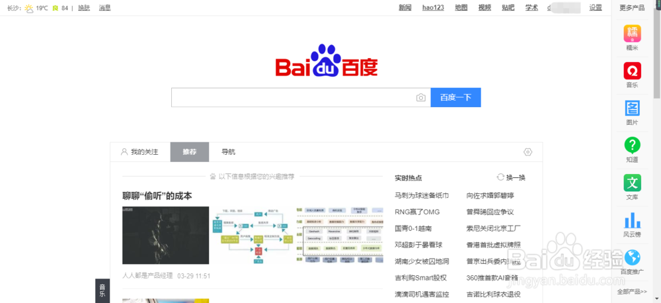This screenshot has width=661, height=303.
Task: Open the Nuomi (糯米) product icon
Action: [x=632, y=34]
